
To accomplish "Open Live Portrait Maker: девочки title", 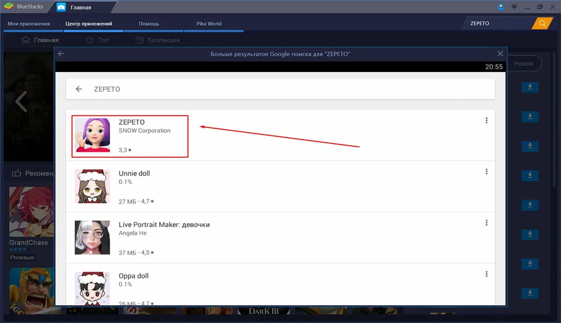I will [x=164, y=225].
